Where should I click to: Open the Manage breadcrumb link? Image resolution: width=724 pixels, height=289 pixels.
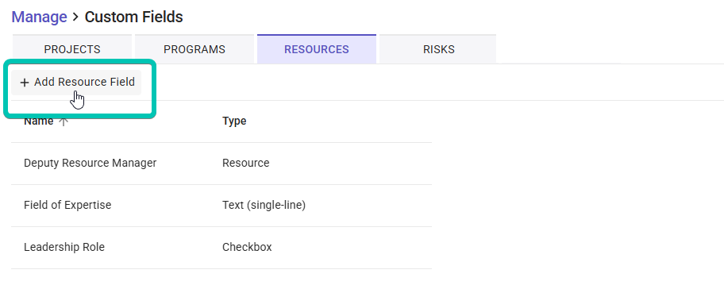pyautogui.click(x=39, y=17)
